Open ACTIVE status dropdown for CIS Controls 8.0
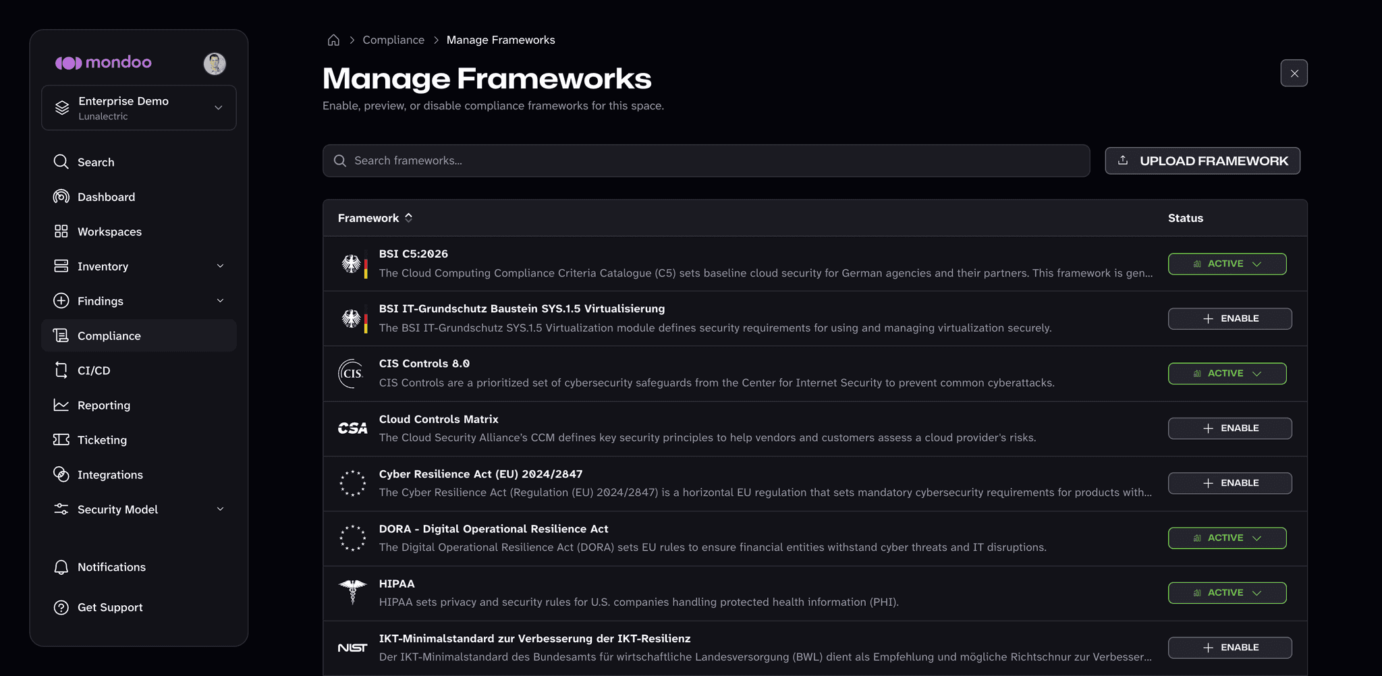The width and height of the screenshot is (1382, 676). pos(1227,373)
